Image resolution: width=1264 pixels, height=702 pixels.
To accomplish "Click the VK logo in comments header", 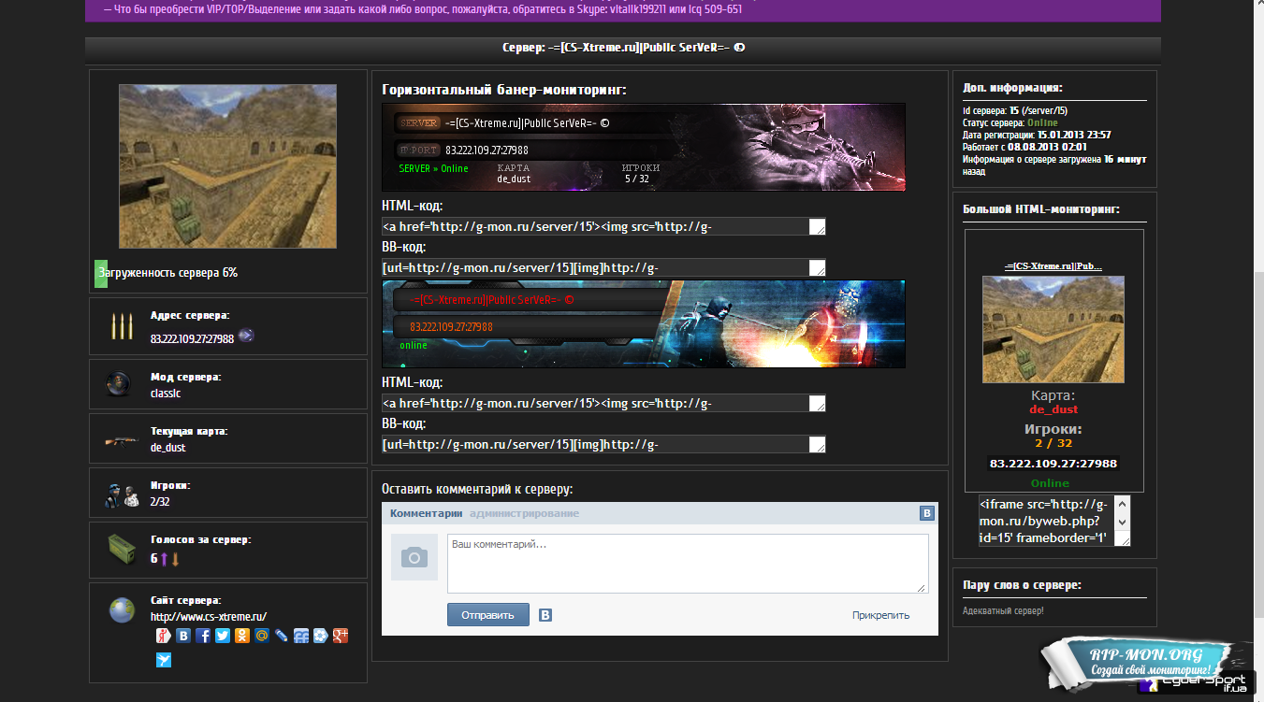I will point(926,513).
